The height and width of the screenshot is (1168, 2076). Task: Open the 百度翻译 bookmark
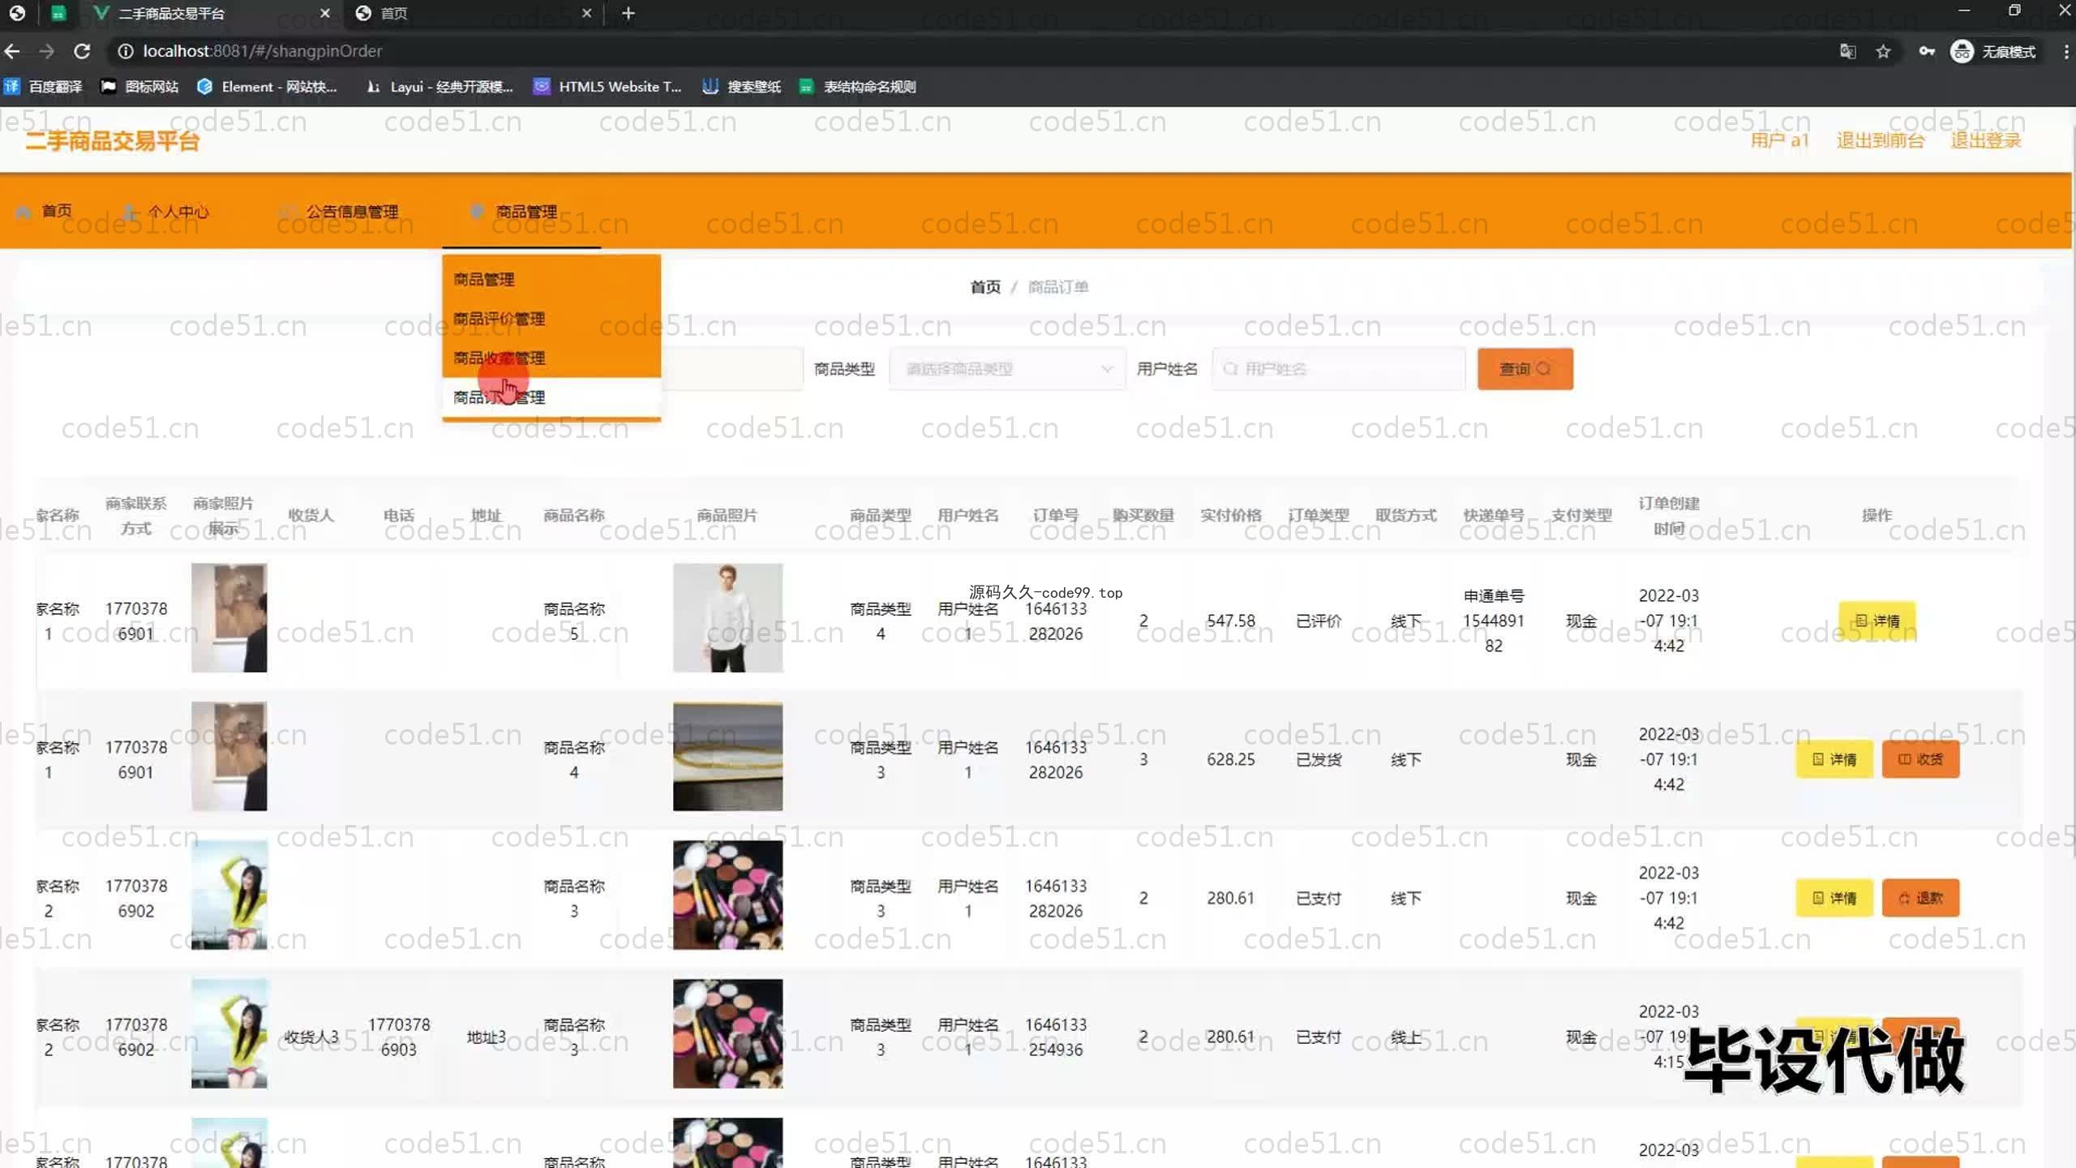coord(43,87)
